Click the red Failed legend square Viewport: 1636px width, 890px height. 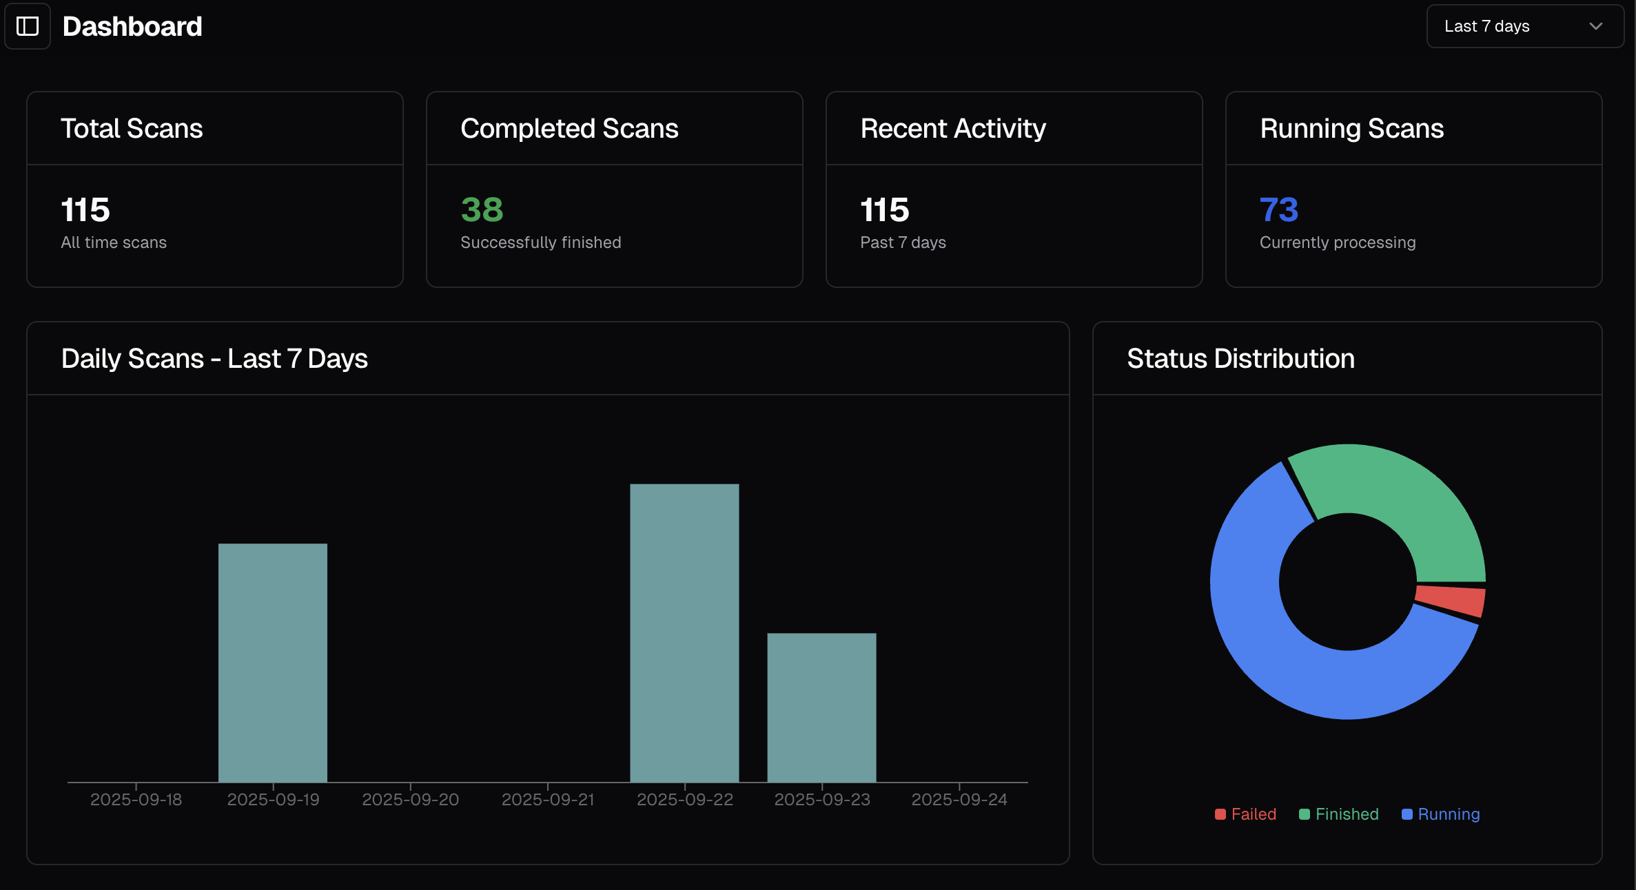[1220, 814]
